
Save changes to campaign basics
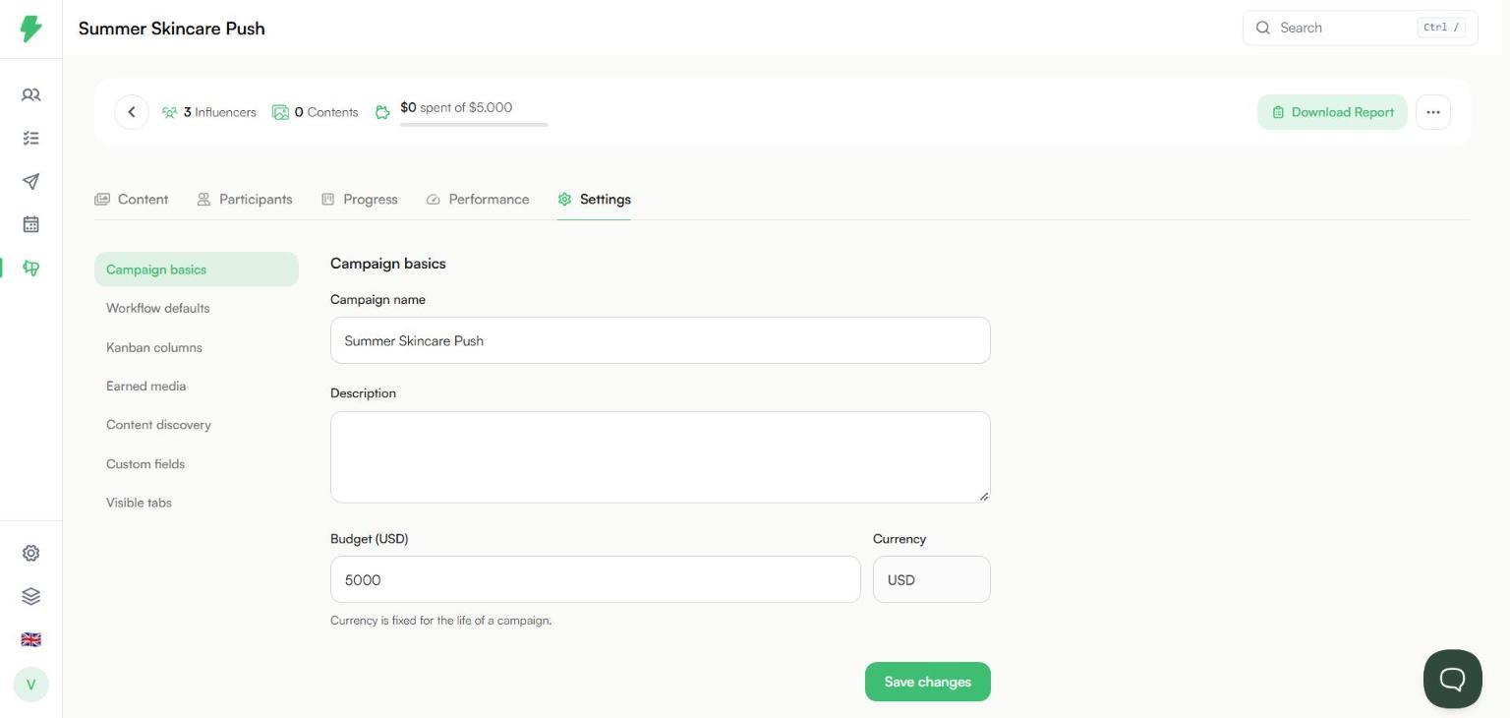[928, 682]
